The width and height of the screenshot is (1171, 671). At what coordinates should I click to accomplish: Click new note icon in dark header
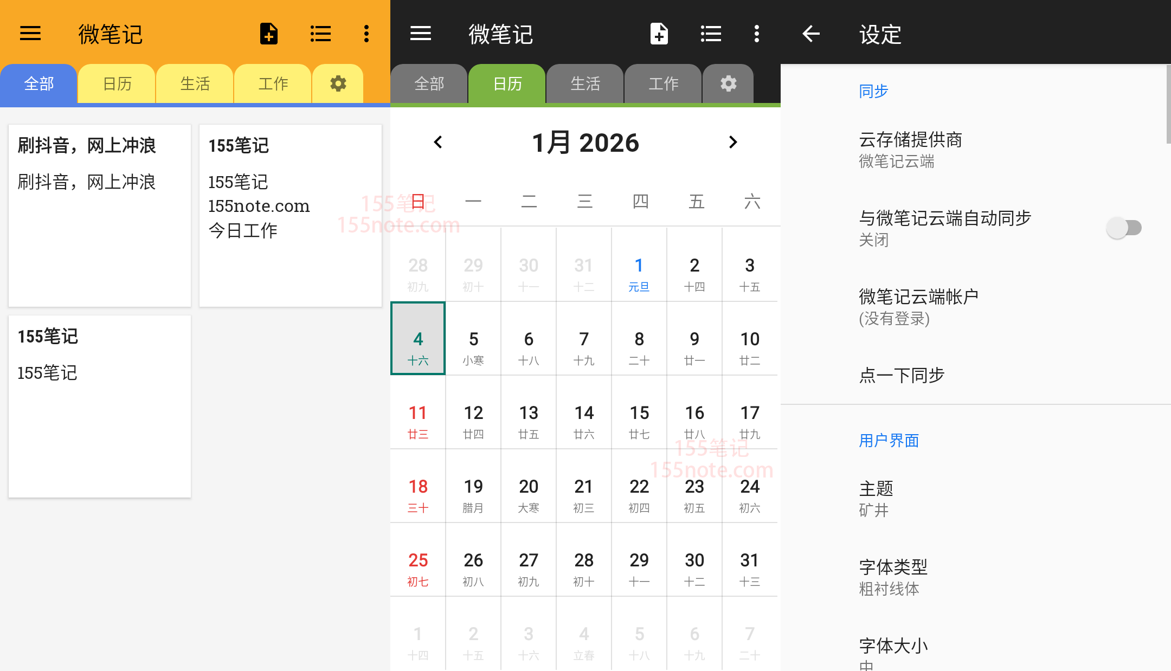(659, 34)
